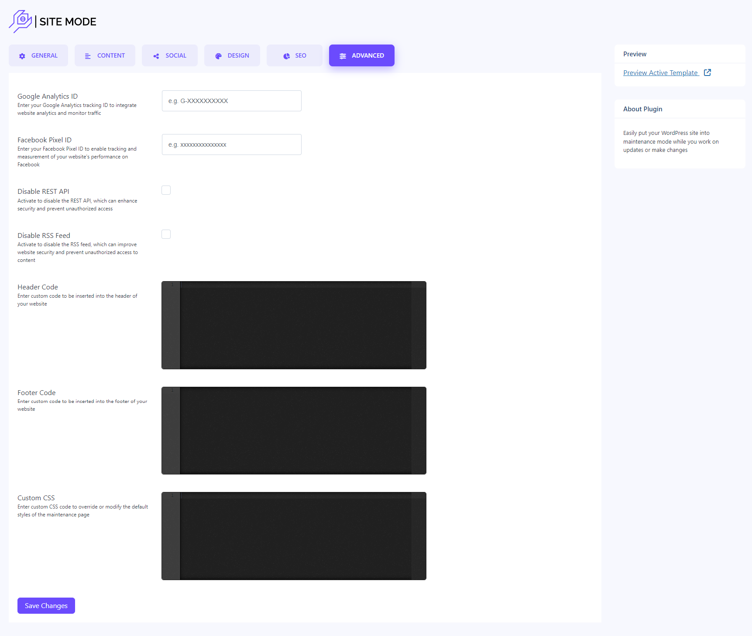
Task: Open the Preview Active Template link
Action: [x=661, y=72]
